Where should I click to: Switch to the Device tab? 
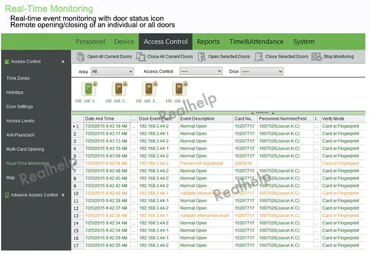(124, 42)
